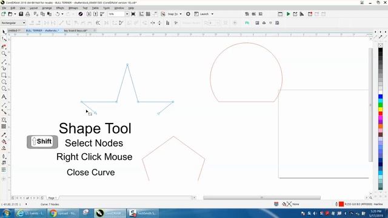Click the horizontal scrollbar thumb

click(262, 198)
